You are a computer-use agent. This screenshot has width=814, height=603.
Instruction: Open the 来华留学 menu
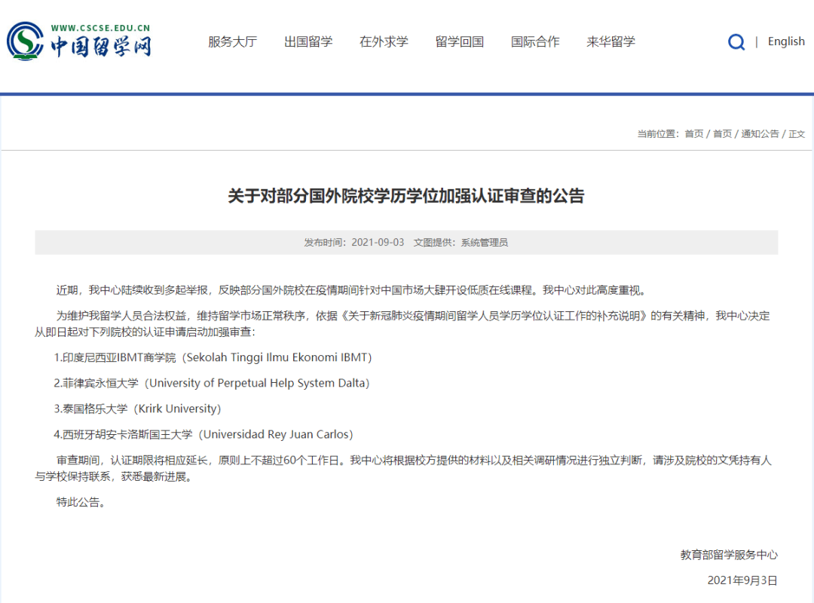[x=610, y=41]
